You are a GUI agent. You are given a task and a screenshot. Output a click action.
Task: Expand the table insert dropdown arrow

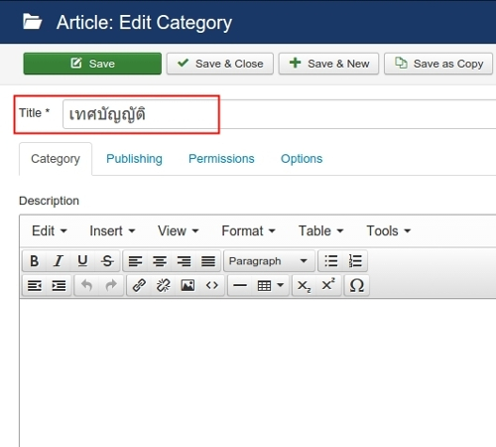pos(281,285)
